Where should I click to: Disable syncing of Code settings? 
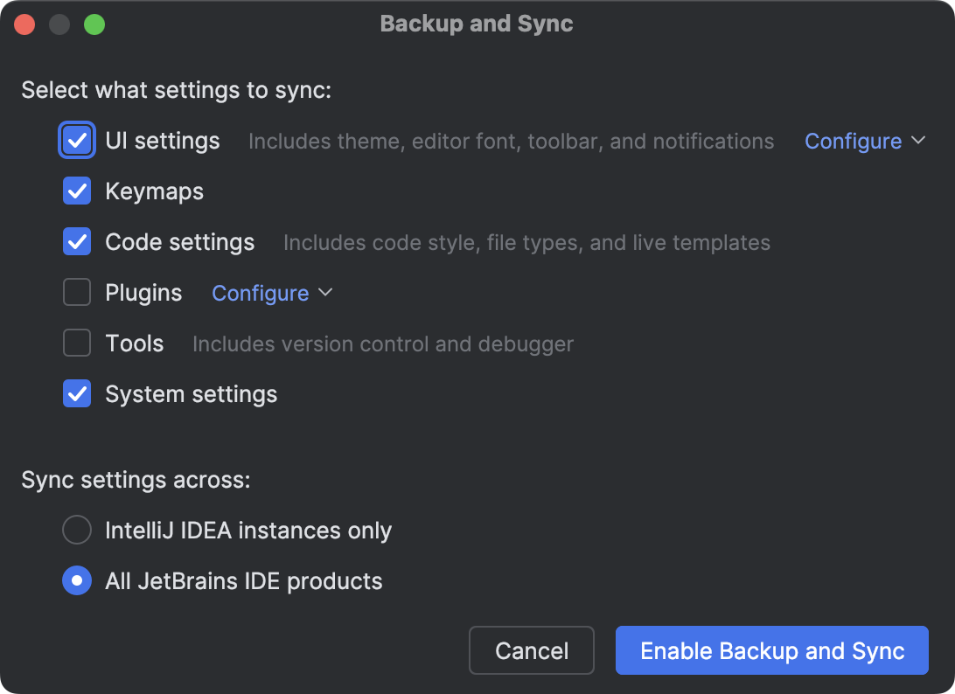tap(77, 241)
